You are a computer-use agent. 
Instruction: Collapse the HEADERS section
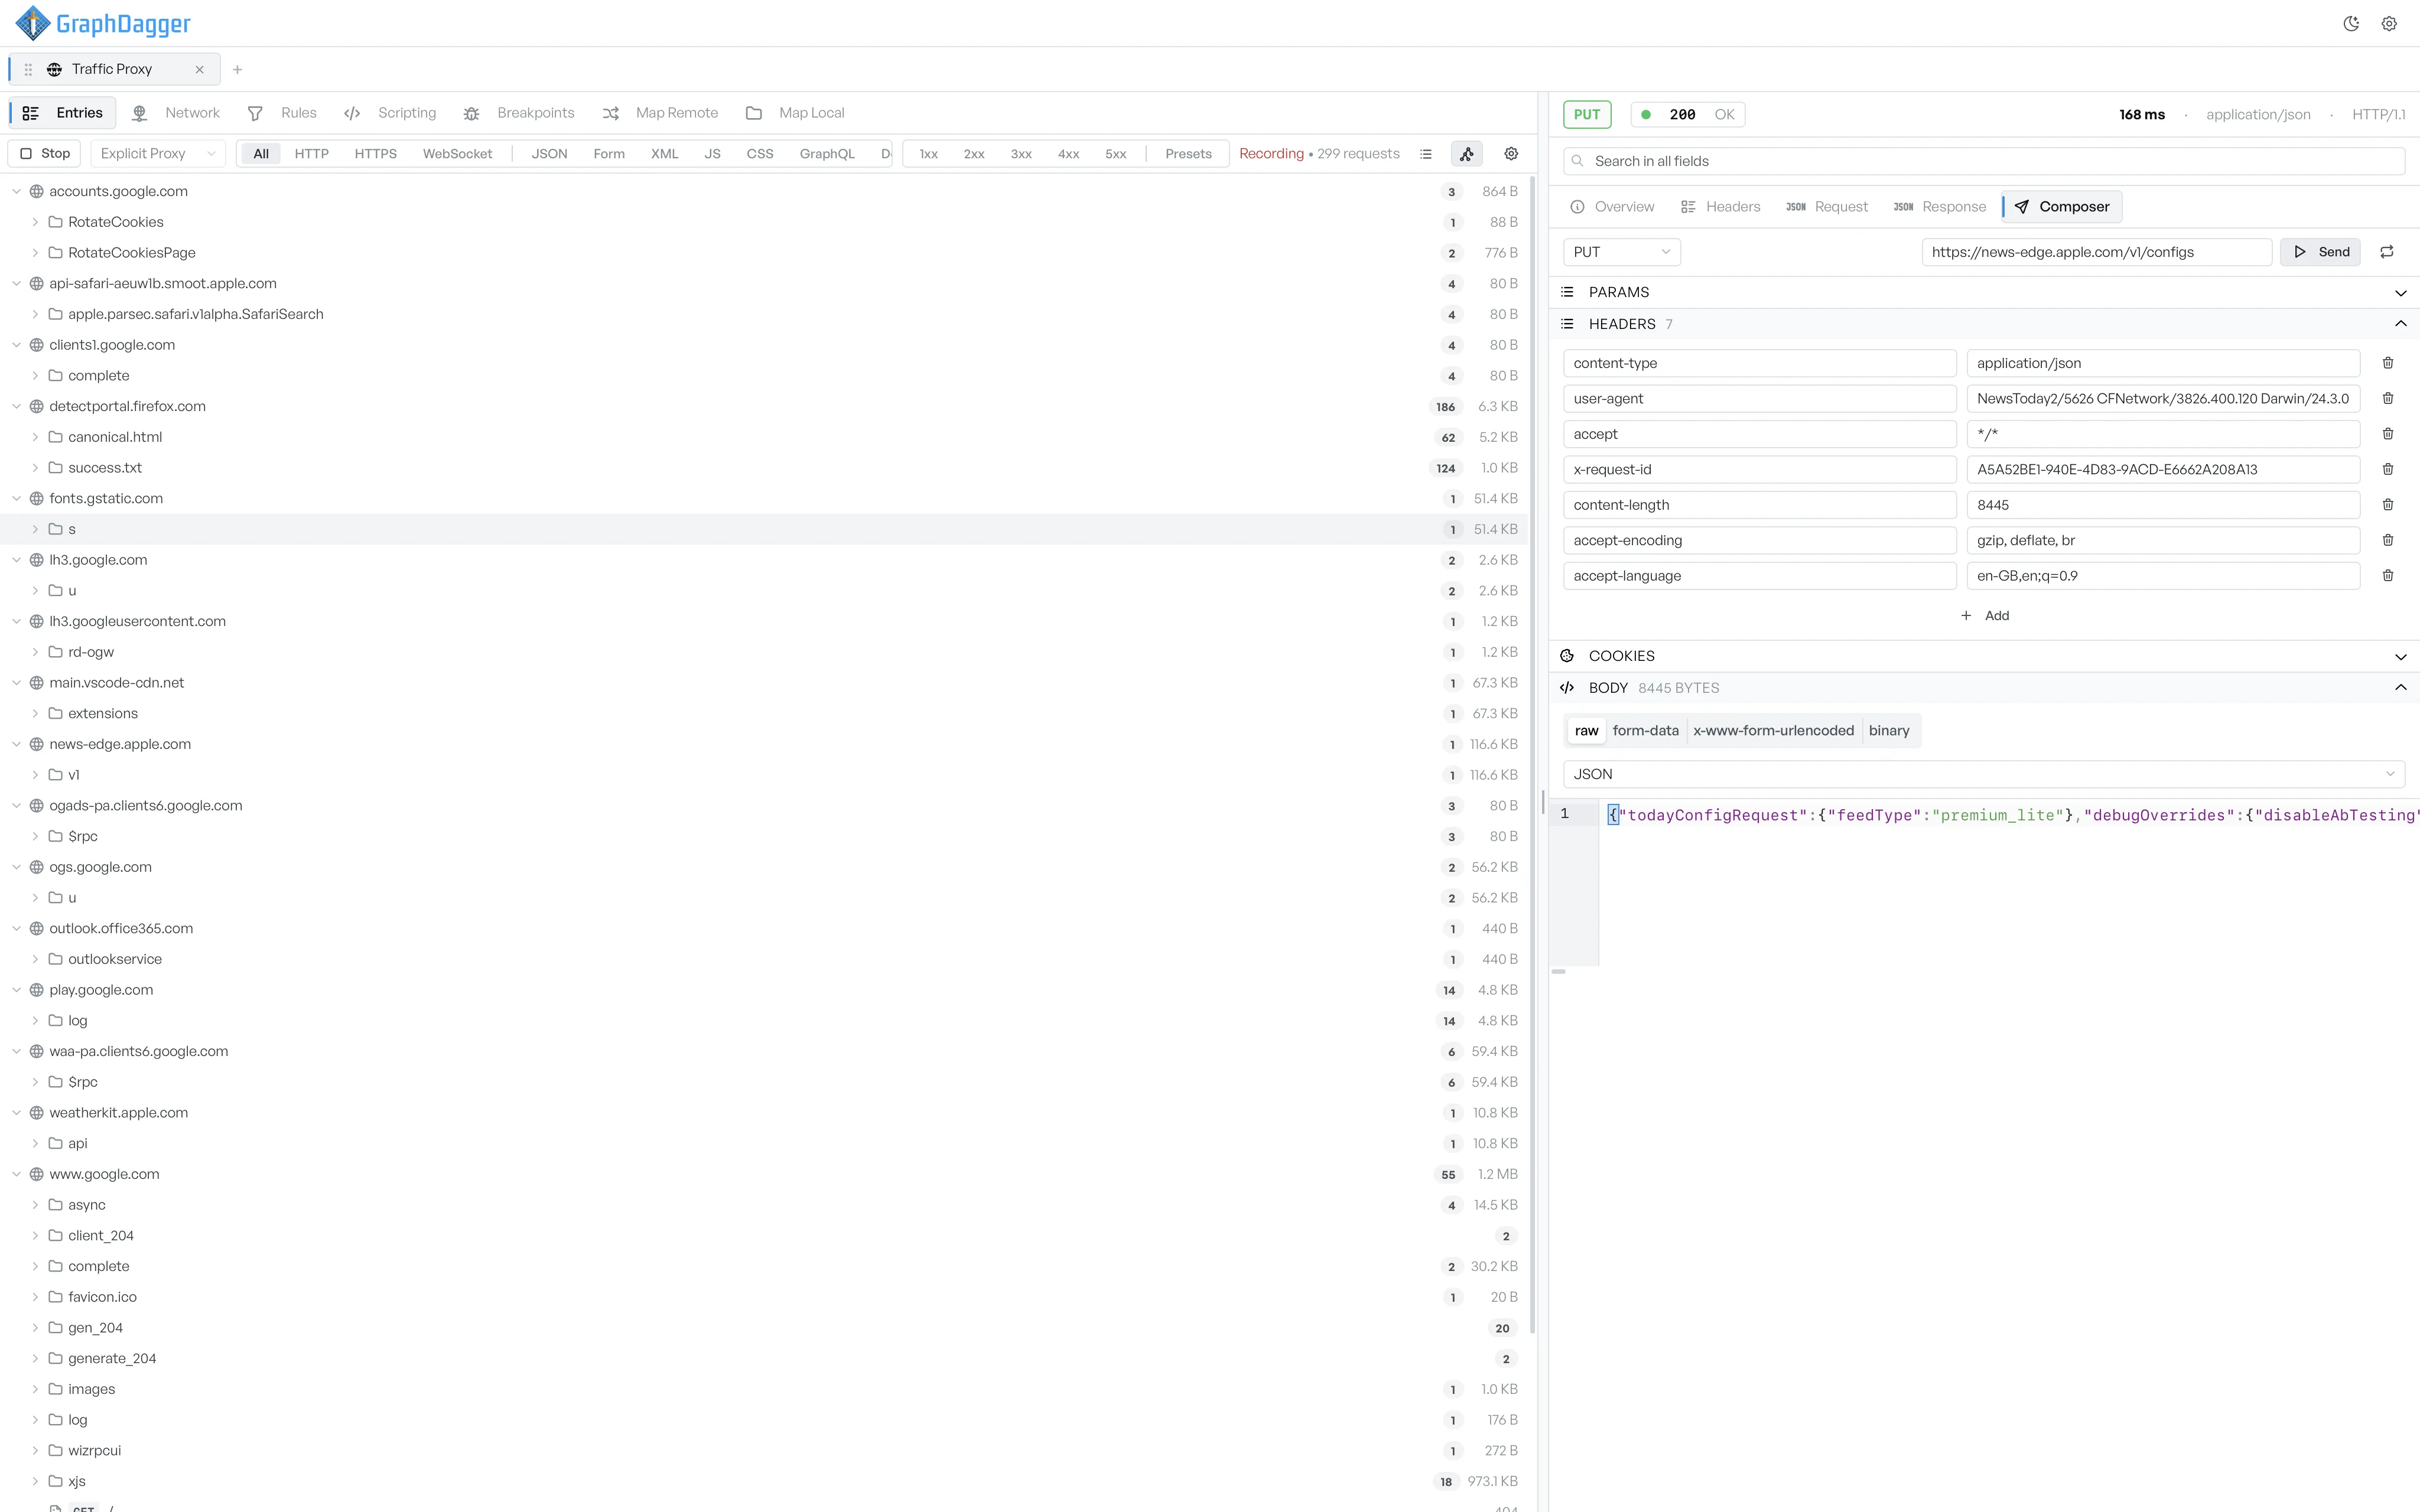coord(2400,324)
